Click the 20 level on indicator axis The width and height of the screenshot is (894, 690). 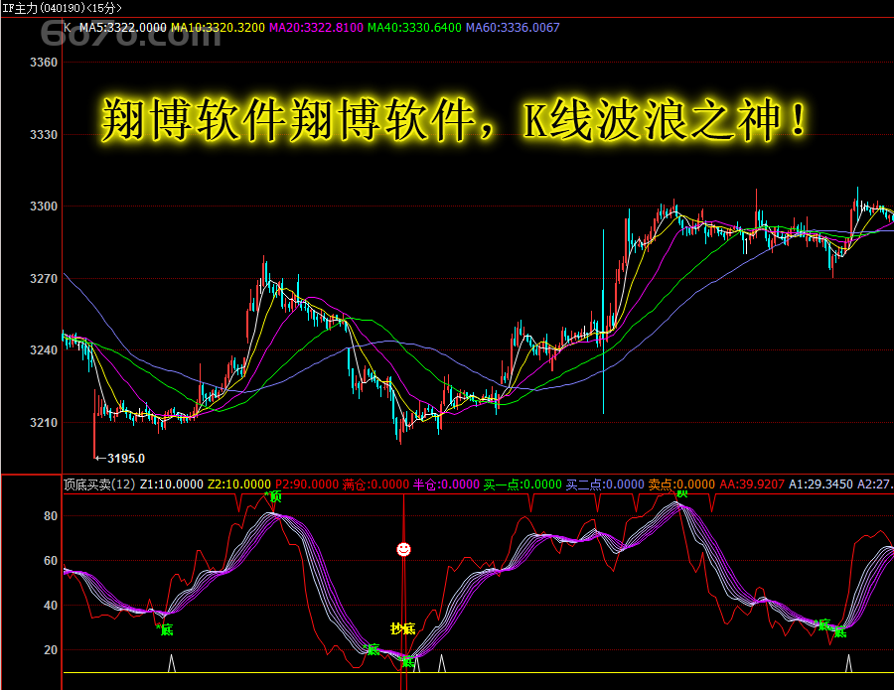pos(51,650)
